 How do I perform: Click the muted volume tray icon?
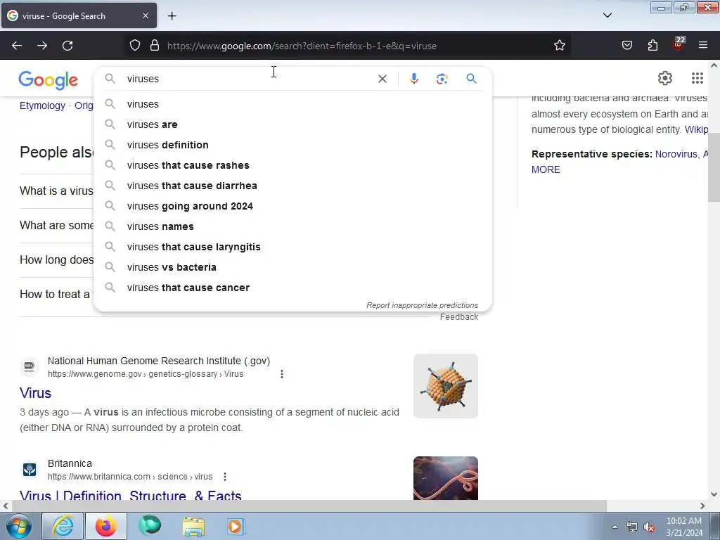click(x=649, y=527)
